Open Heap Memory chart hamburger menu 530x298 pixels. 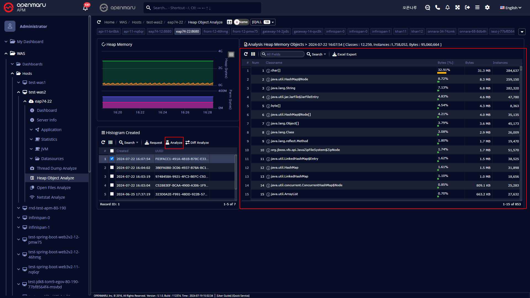pos(231,55)
